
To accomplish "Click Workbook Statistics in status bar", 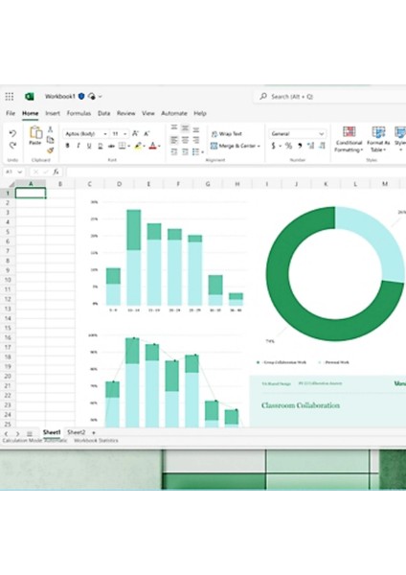I will point(96,441).
